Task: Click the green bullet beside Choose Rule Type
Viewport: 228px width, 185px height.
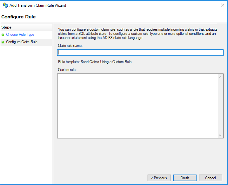Action: [x=3, y=35]
